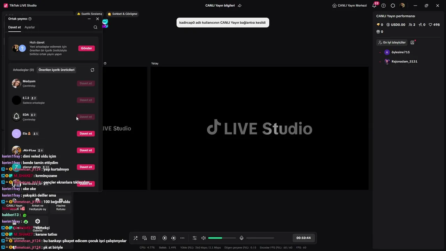Screen dimensions: 446x251
Task: Adjust the green speaker volume slider
Action: (222, 238)
